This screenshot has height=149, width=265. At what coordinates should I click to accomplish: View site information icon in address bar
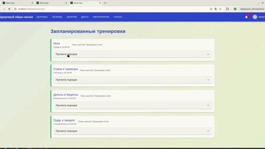click(x=15, y=9)
